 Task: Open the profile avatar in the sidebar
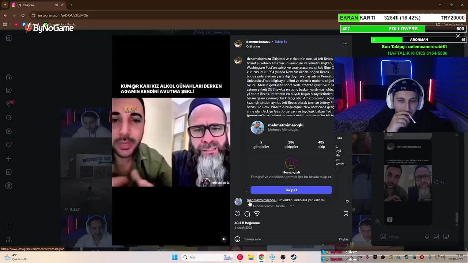[9, 186]
